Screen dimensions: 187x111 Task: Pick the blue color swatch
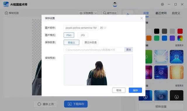(165, 38)
